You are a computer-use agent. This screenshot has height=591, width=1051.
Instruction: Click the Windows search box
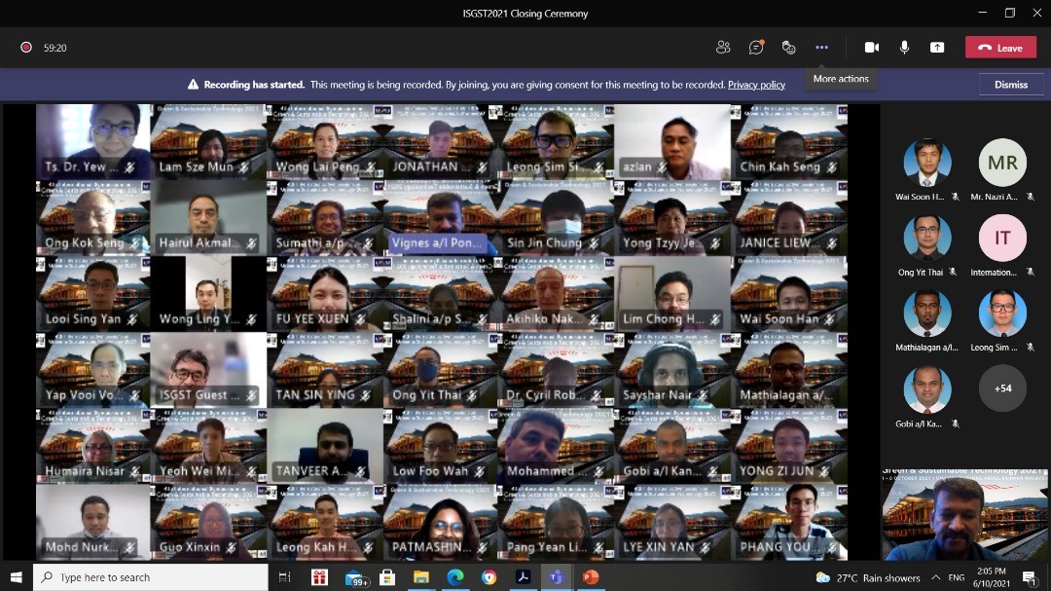151,577
